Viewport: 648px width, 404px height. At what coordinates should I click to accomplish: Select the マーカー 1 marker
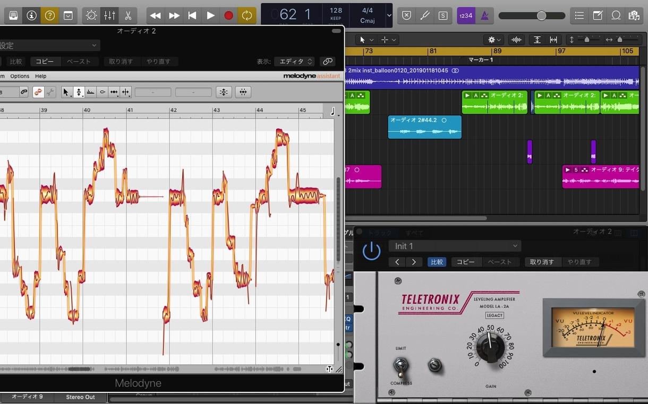(481, 60)
